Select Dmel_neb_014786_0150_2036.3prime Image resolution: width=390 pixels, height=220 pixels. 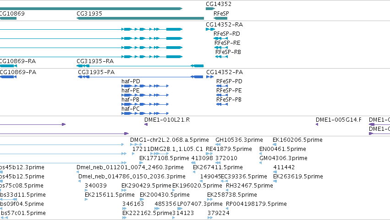[132, 177]
